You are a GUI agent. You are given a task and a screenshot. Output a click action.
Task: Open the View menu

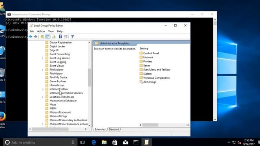pos(51,31)
